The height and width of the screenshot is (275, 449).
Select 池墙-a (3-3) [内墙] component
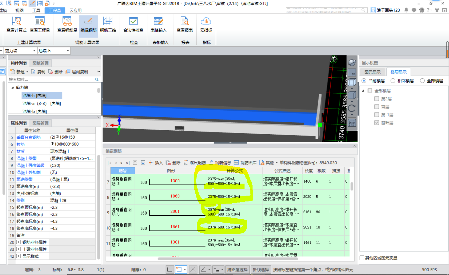[x=42, y=103]
